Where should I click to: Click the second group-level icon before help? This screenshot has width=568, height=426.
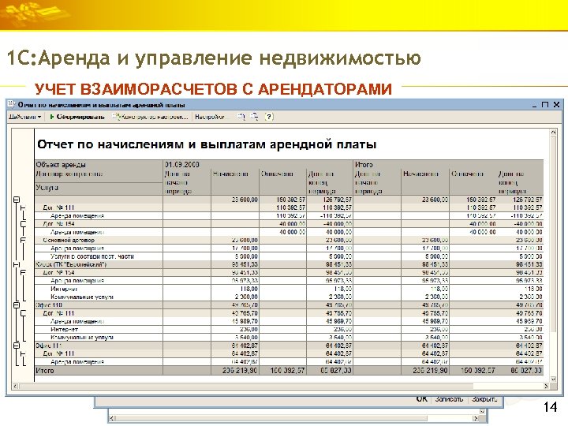(255, 117)
